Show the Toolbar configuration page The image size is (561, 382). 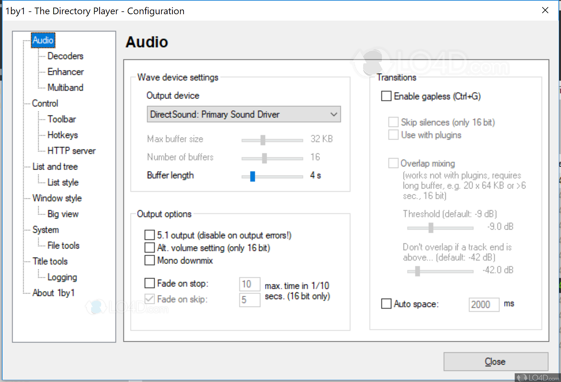[62, 119]
